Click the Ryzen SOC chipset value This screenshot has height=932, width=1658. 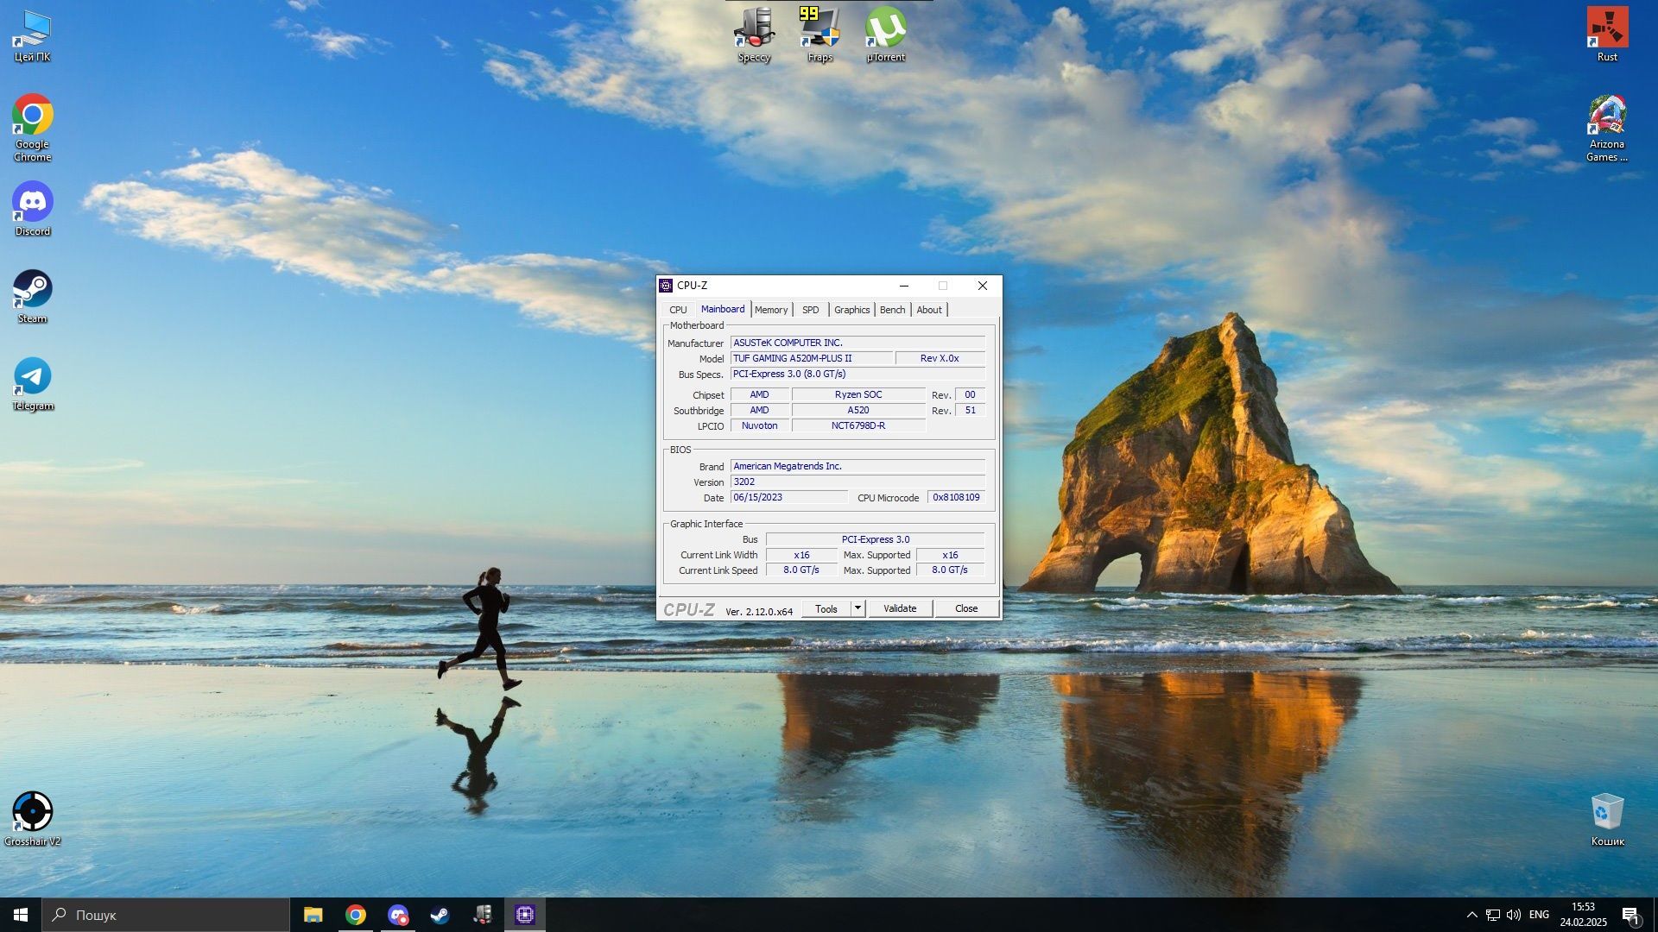(858, 394)
